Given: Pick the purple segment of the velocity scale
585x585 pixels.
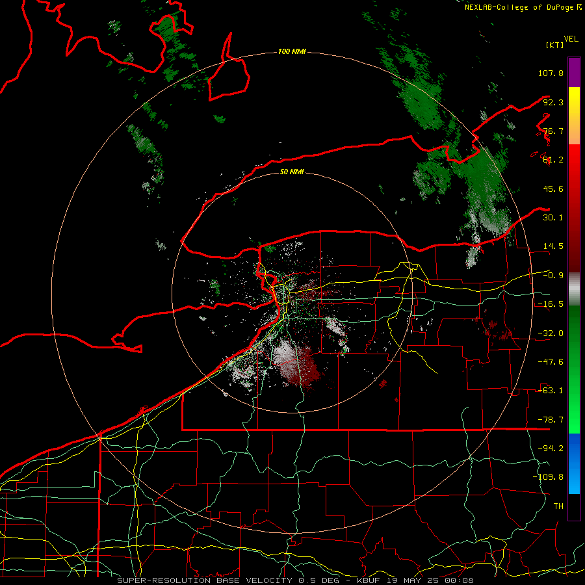Looking at the screenshot, I should [x=574, y=72].
